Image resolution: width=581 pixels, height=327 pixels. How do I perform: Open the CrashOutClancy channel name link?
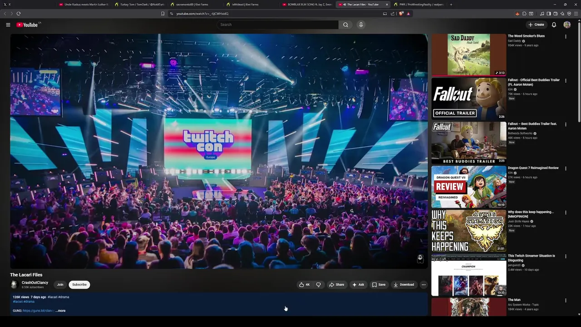point(34,282)
